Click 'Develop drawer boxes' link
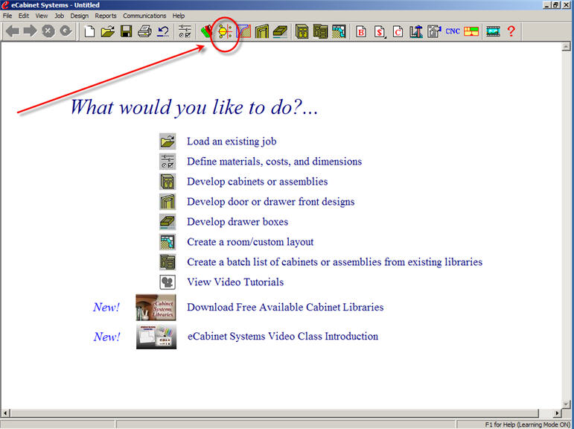The height and width of the screenshot is (429, 574). click(237, 222)
